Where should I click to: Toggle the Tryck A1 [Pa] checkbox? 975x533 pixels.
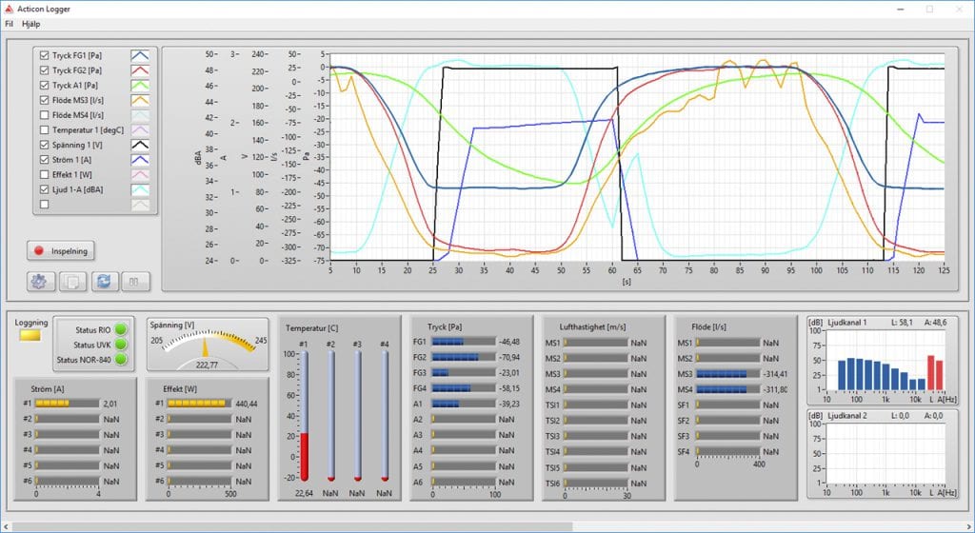44,85
